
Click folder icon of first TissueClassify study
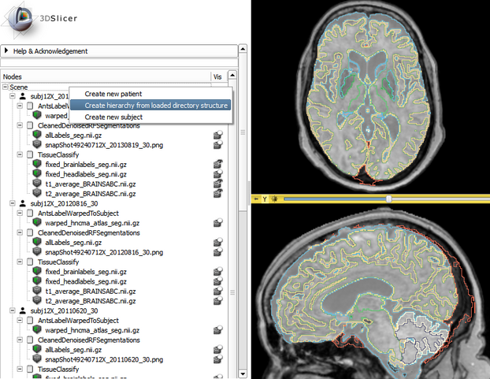click(x=29, y=154)
